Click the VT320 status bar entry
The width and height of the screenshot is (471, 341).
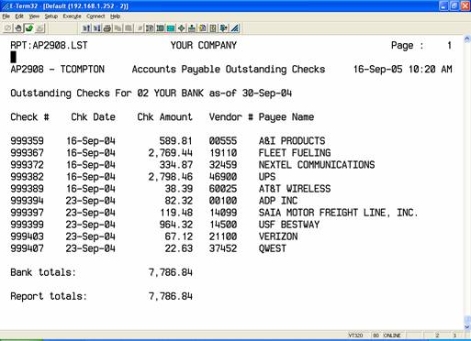pos(355,335)
